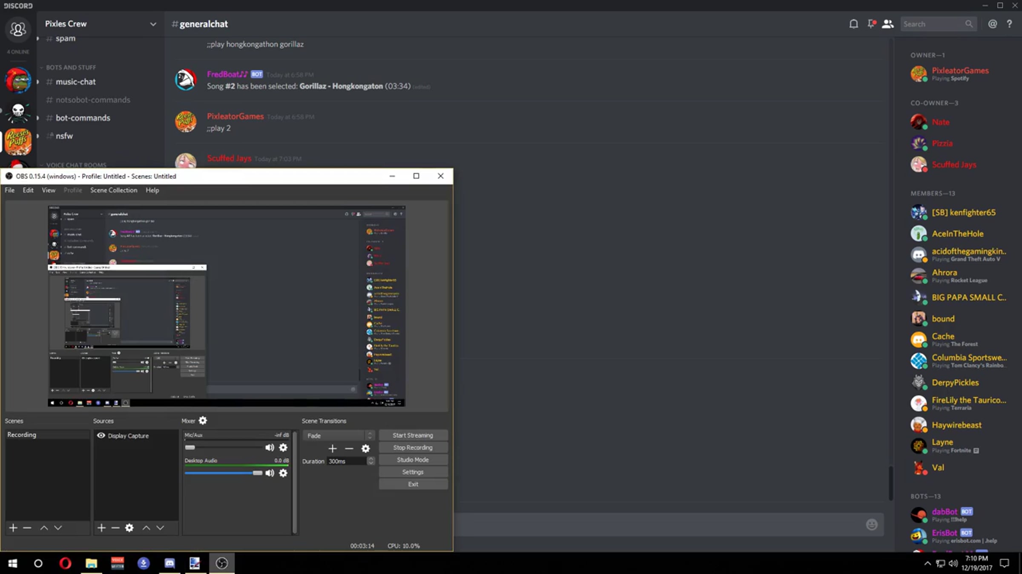Open OBS File menu
Screen dimensions: 1022x574
(x=9, y=190)
